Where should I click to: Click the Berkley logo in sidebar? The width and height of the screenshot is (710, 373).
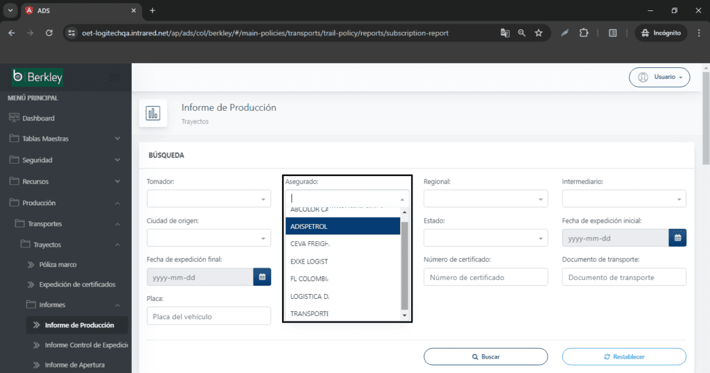click(37, 77)
